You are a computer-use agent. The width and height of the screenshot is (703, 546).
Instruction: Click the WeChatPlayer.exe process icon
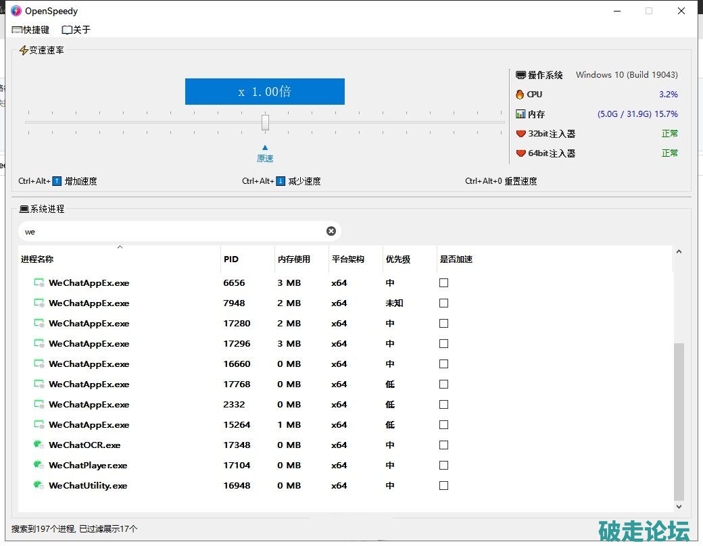click(39, 465)
